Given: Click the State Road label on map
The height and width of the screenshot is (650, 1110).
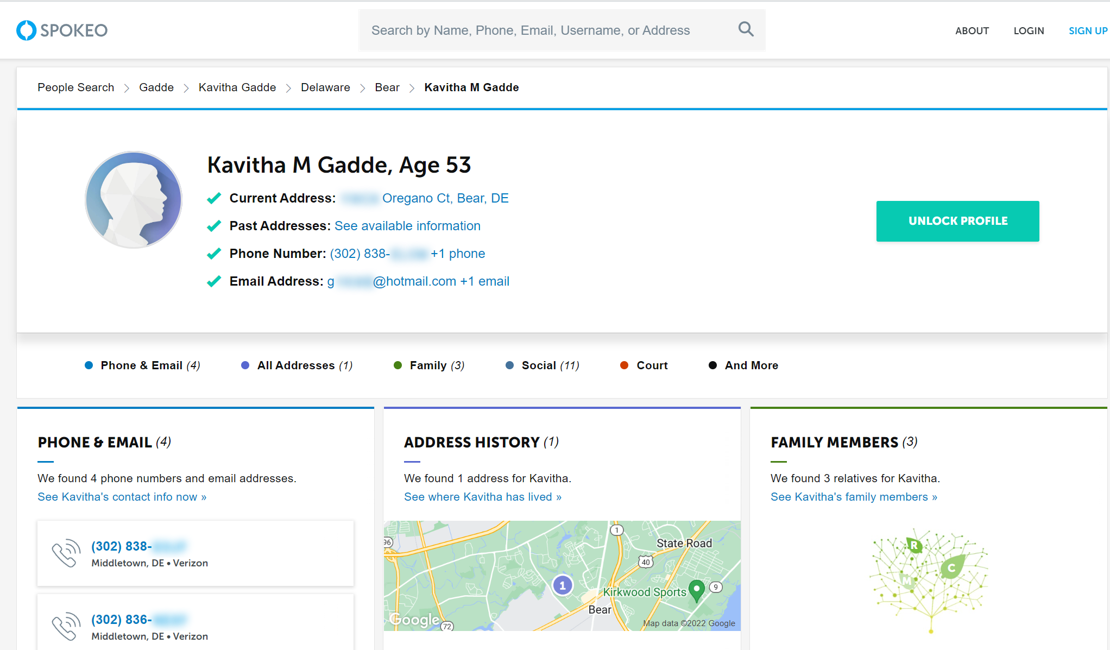Looking at the screenshot, I should [x=684, y=543].
